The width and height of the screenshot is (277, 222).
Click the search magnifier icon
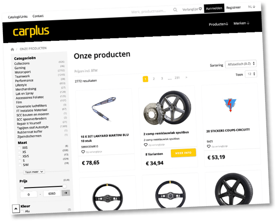pyautogui.click(x=175, y=10)
